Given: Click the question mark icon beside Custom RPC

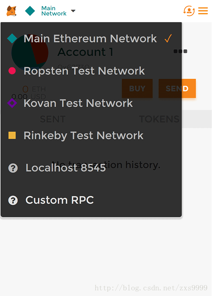Looking at the screenshot, I should pyautogui.click(x=13, y=200).
